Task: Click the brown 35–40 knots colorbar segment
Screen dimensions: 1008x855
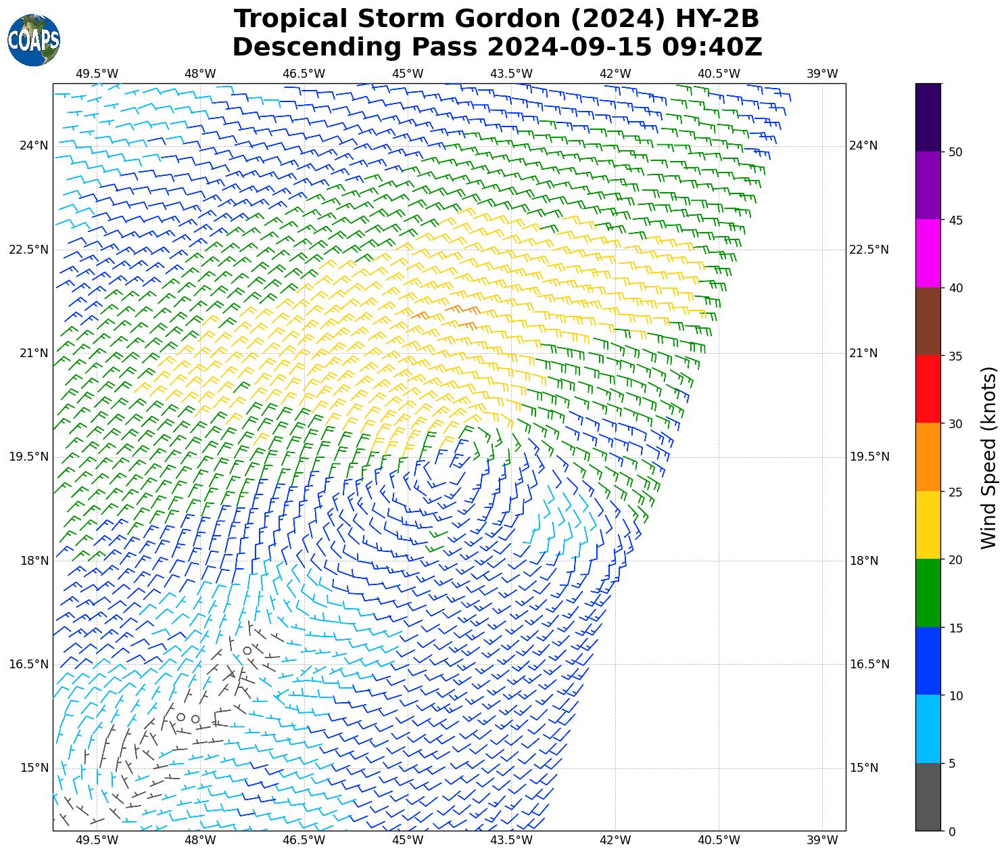Action: coord(928,321)
